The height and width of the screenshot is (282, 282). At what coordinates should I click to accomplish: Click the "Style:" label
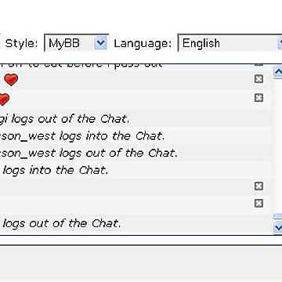tap(22, 43)
